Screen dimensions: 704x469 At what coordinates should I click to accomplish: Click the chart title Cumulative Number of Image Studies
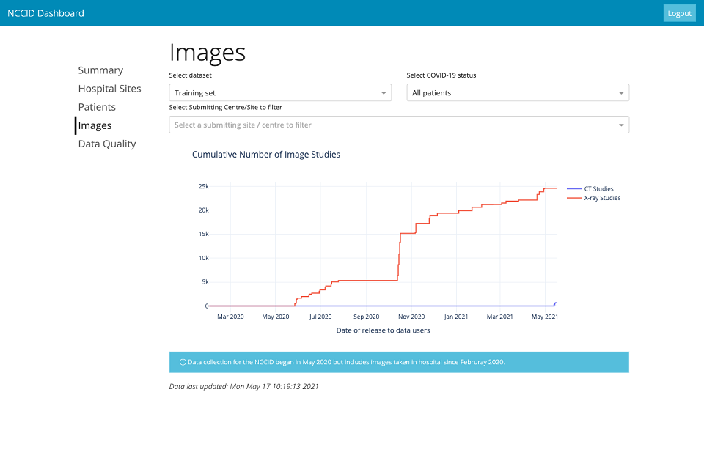pos(265,155)
